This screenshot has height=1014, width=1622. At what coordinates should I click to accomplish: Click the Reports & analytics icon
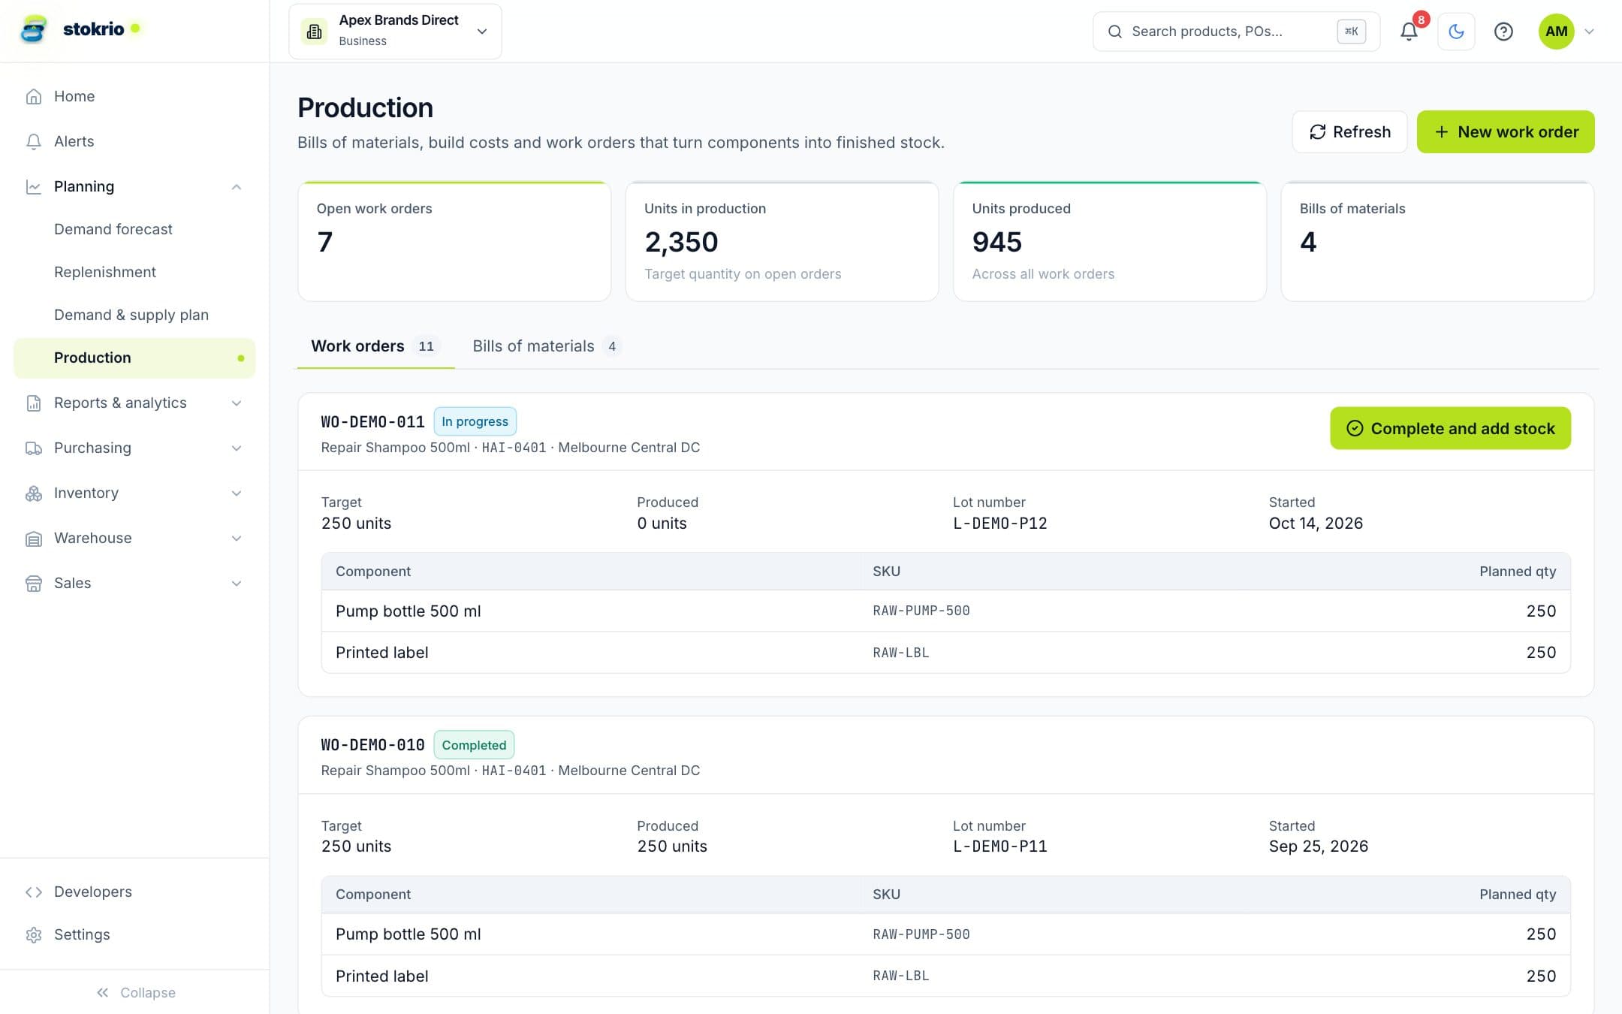pyautogui.click(x=34, y=403)
